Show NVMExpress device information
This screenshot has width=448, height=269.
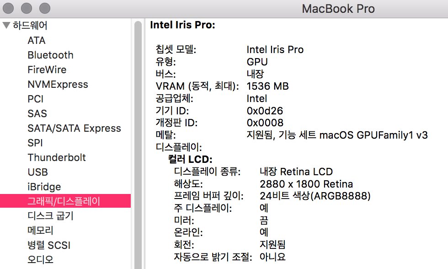[x=58, y=84]
